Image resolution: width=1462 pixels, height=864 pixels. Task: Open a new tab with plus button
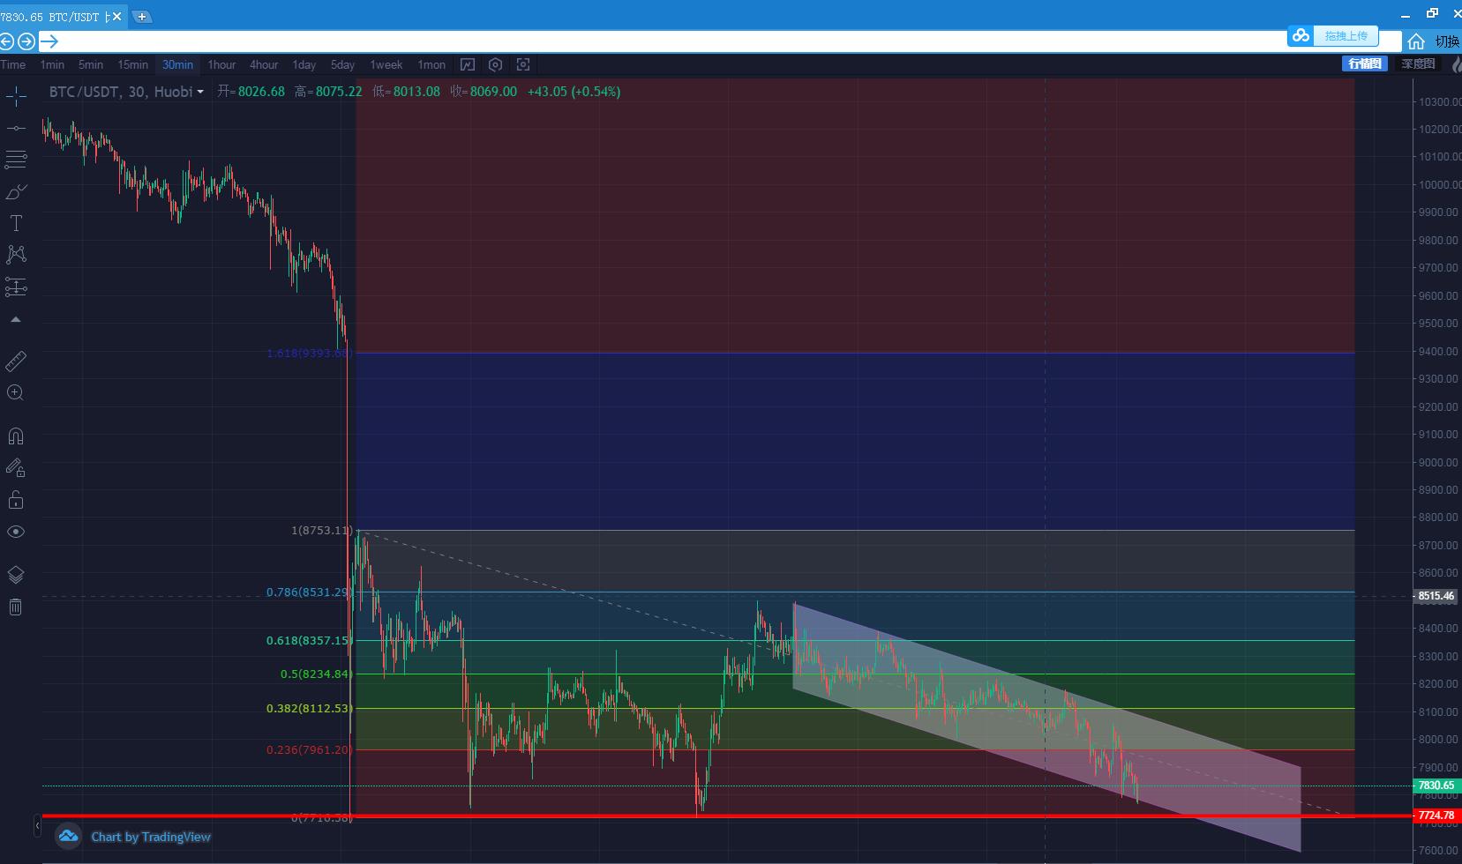(142, 17)
